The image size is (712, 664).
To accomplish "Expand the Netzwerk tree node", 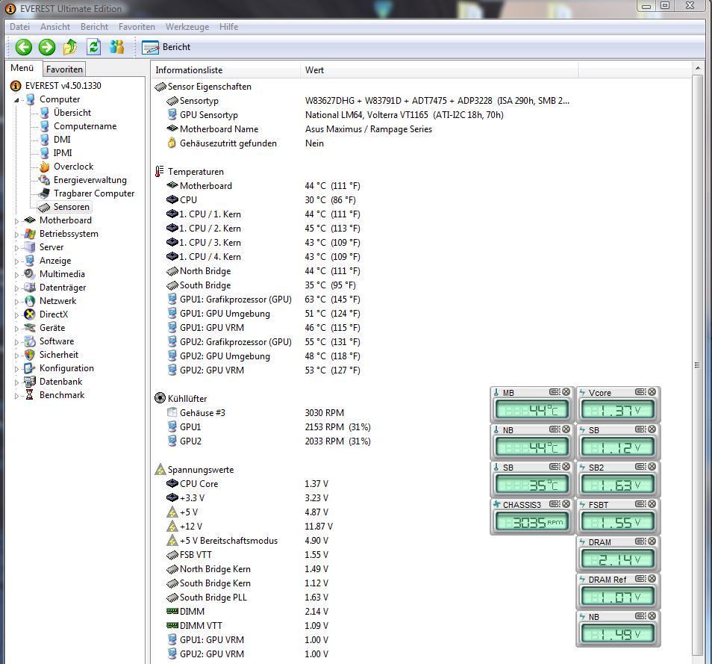I will [x=17, y=301].
